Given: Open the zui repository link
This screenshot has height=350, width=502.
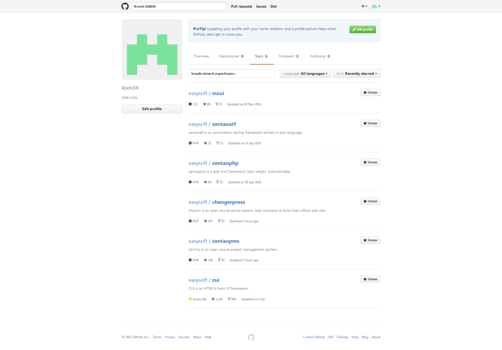Looking at the screenshot, I should click(216, 280).
